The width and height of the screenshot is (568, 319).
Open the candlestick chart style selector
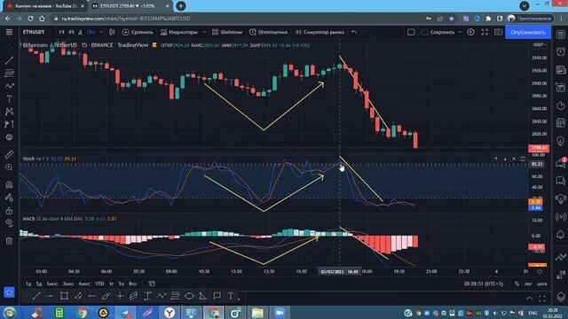(x=112, y=32)
